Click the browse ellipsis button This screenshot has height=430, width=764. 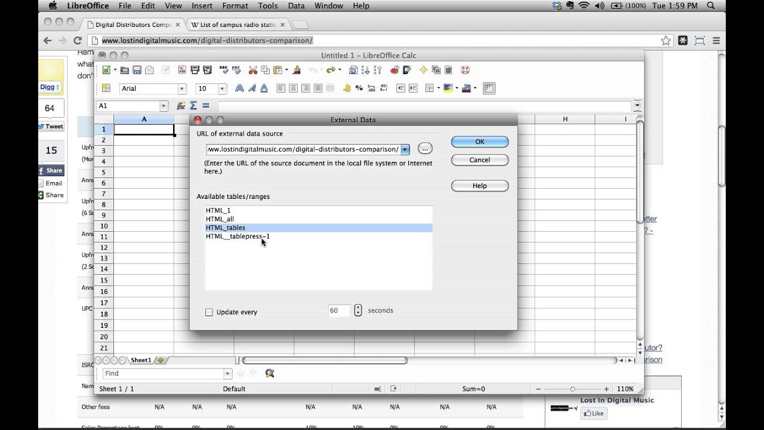point(425,149)
